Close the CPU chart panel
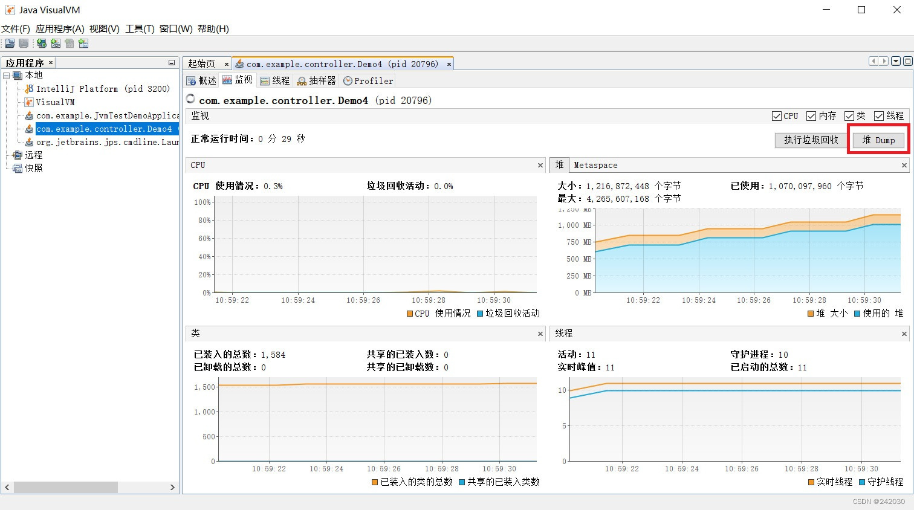 pos(540,166)
